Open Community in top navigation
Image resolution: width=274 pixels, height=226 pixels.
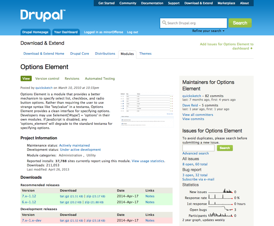tap(128, 3)
